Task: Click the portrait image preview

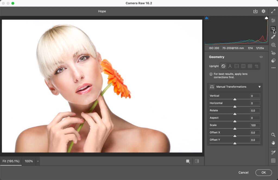Action: click(102, 86)
